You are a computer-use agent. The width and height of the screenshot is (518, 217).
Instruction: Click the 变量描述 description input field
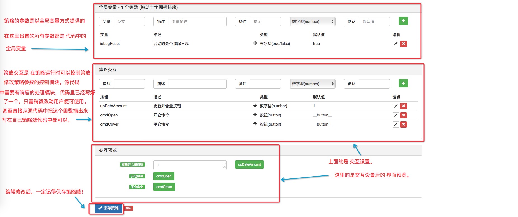coord(197,22)
